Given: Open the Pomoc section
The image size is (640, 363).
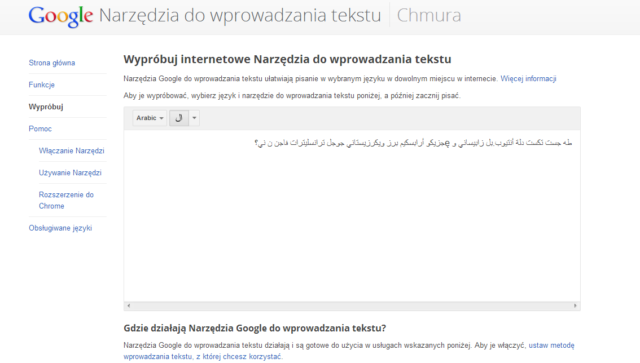Looking at the screenshot, I should click(40, 129).
